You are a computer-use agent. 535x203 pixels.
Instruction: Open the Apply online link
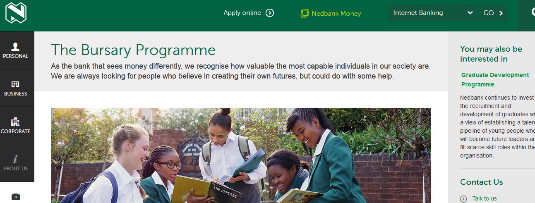pyautogui.click(x=242, y=13)
